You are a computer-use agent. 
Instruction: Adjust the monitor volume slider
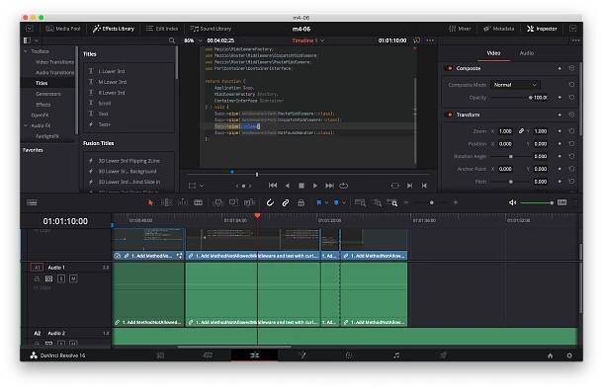tap(537, 202)
